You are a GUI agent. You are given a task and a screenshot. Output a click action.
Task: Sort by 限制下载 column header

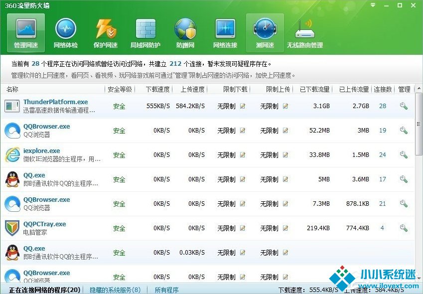(x=235, y=89)
